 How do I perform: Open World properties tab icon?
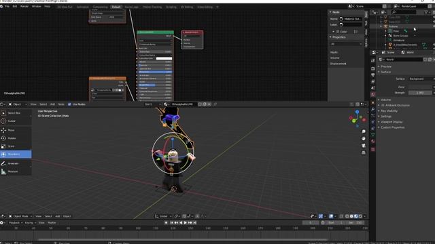tap(373, 94)
